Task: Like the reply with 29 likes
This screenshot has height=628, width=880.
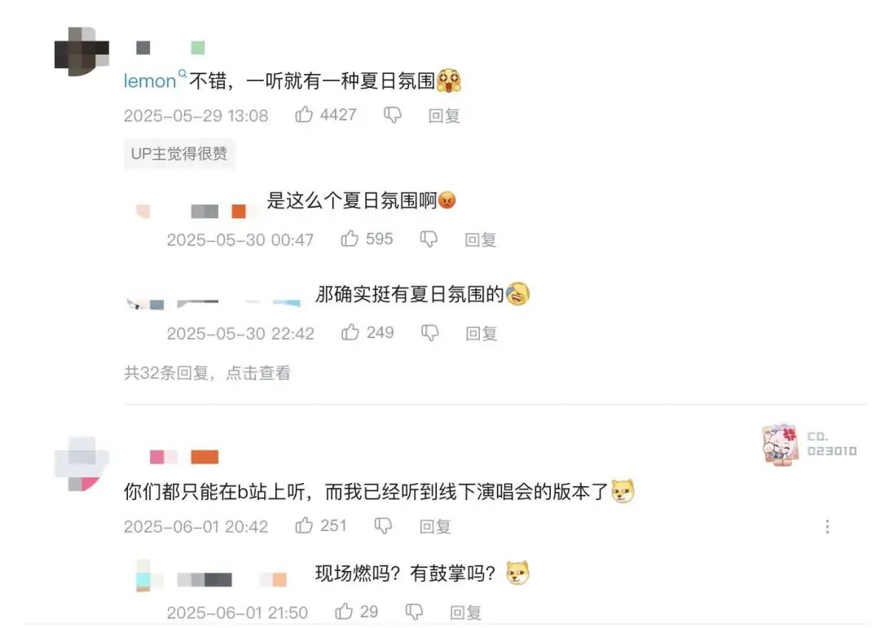Action: 344,612
